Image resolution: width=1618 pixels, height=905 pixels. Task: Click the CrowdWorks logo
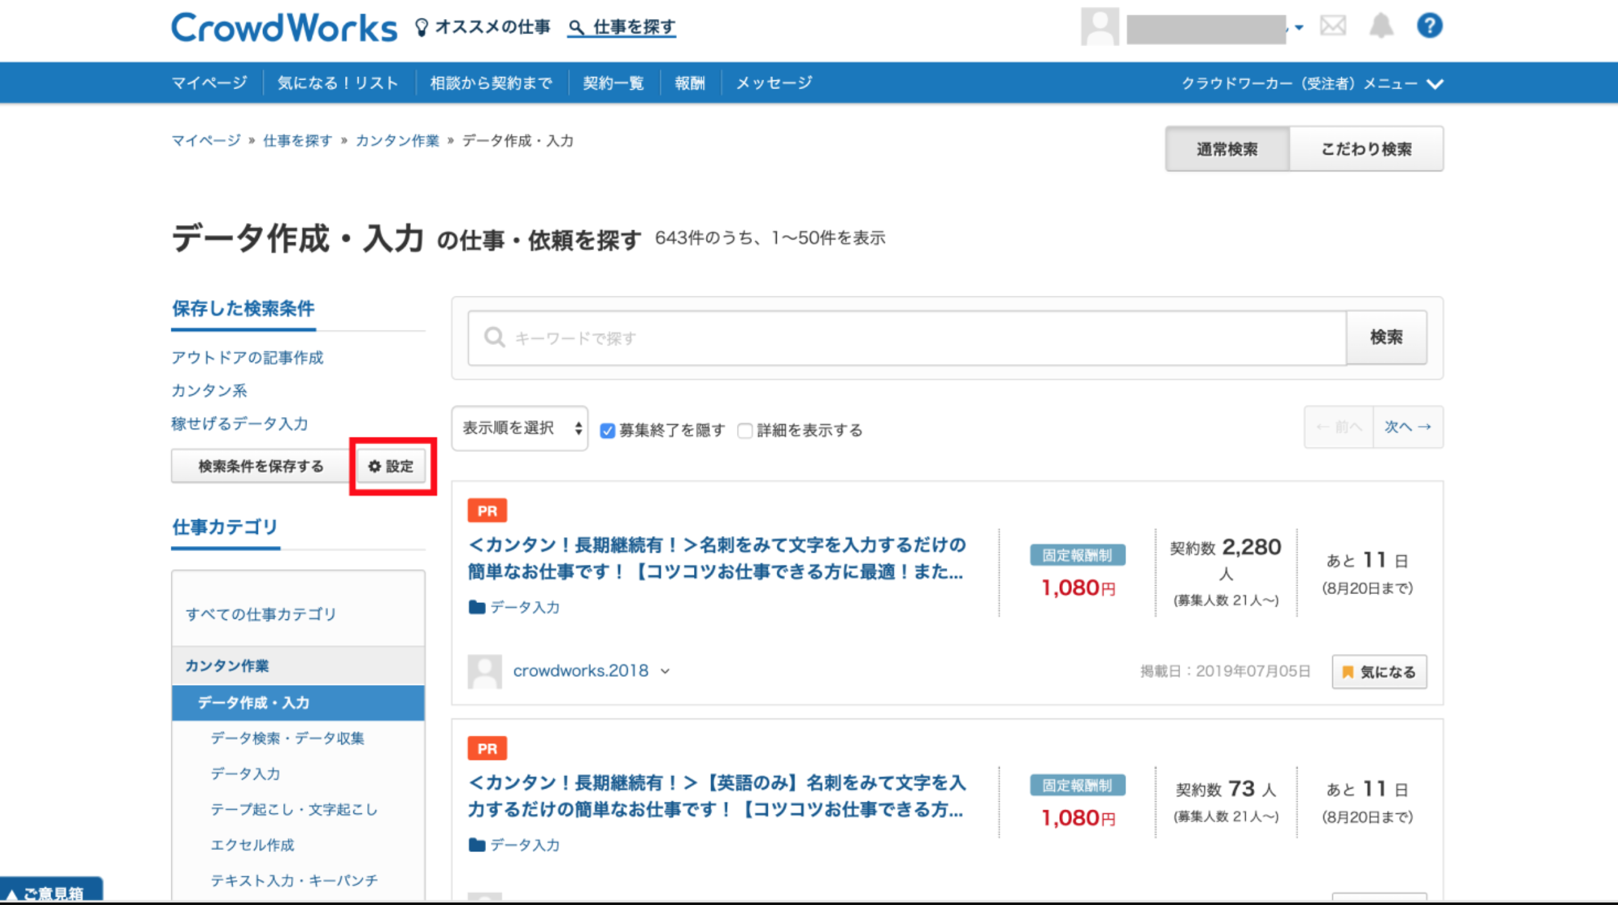(x=284, y=28)
